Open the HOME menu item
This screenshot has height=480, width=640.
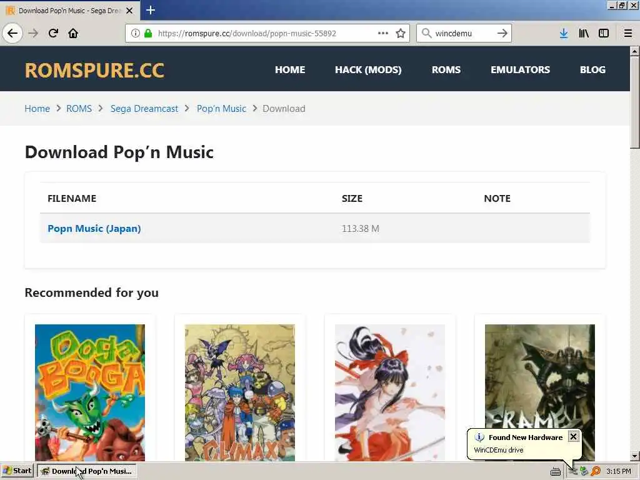click(290, 70)
